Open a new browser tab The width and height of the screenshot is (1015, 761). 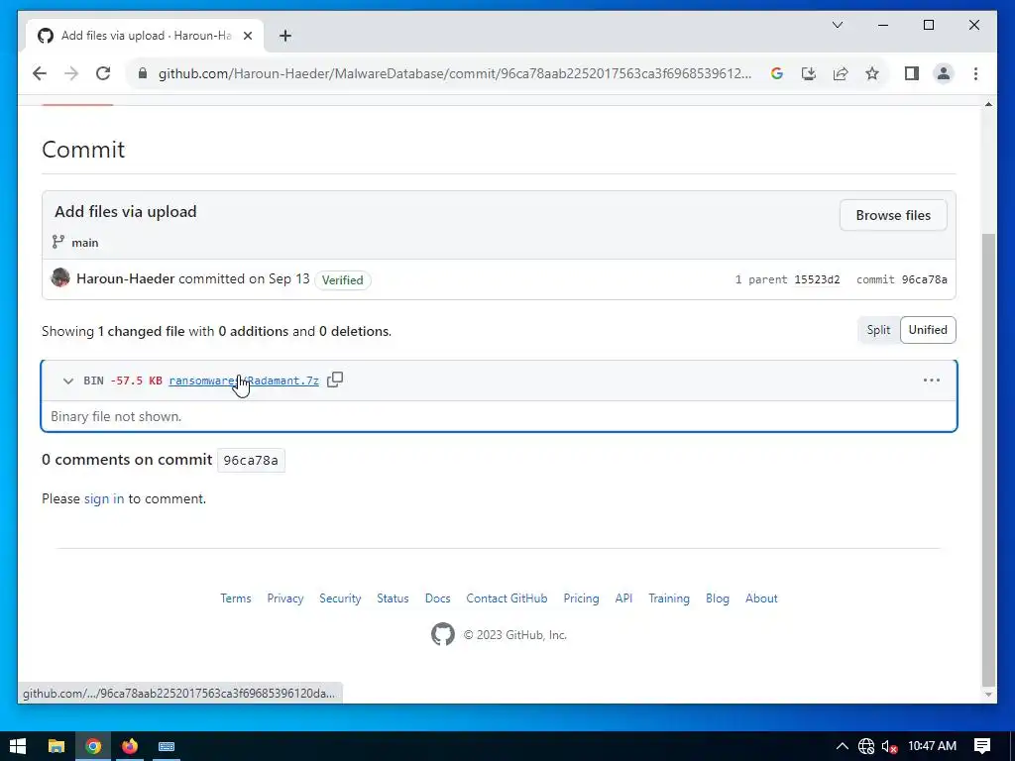284,36
